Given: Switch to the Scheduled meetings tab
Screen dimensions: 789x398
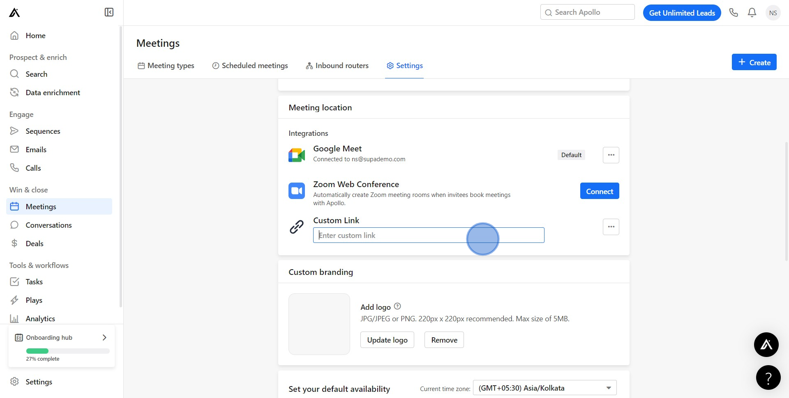Looking at the screenshot, I should click(250, 66).
